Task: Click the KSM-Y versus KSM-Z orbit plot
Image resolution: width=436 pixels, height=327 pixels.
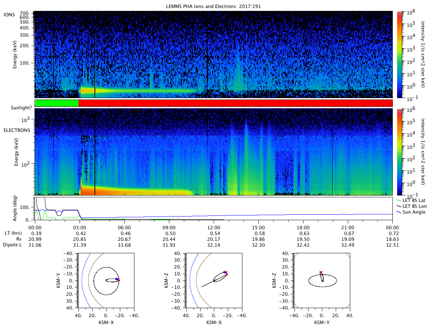Action: click(322, 280)
